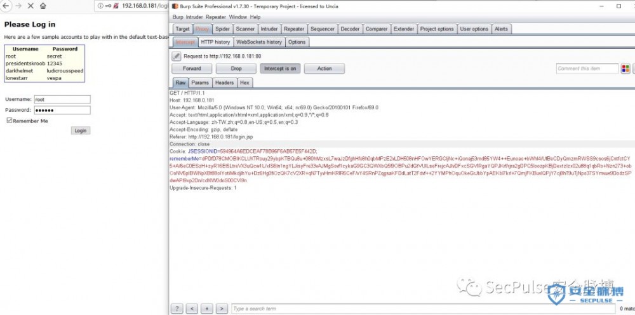Viewport: 635px width, 315px height.
Task: Click the 'presidentskroob' username cell
Action: click(25, 64)
